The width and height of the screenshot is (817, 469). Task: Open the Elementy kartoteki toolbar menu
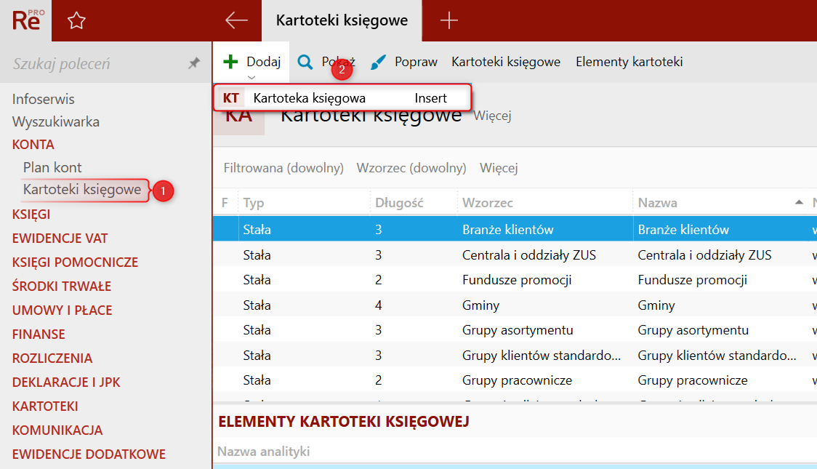pos(629,62)
